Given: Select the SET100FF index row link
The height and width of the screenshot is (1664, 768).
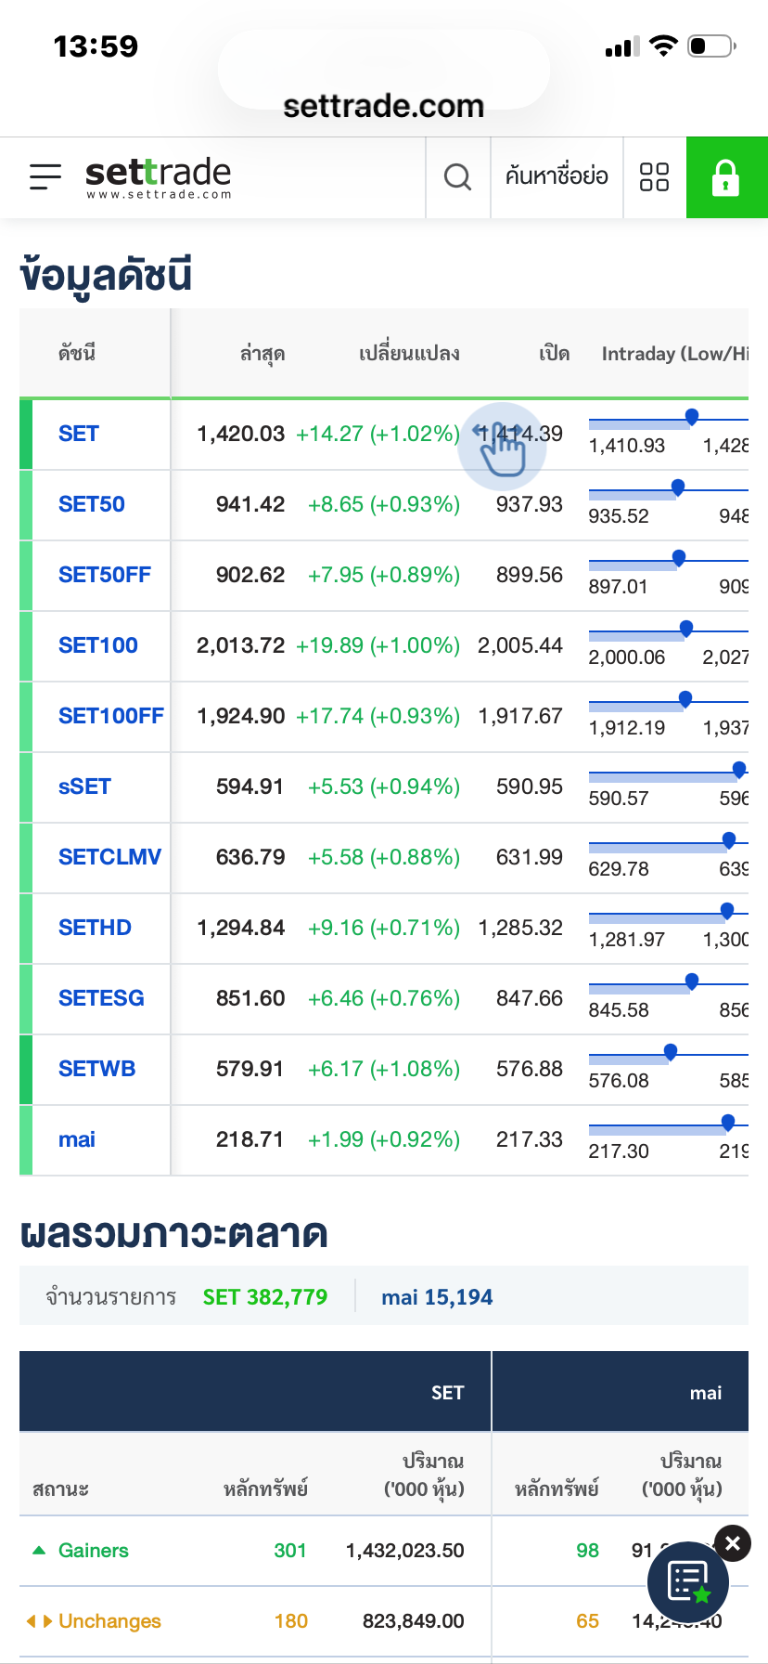Looking at the screenshot, I should click(110, 716).
